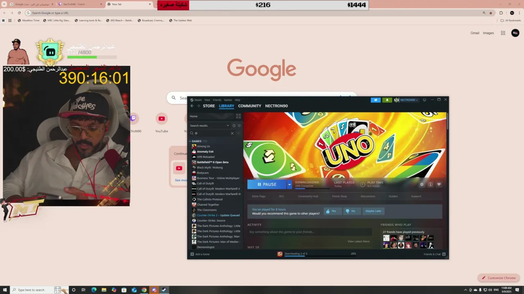Open Friends & Chat icon
The width and height of the screenshot is (524, 294).
click(444, 254)
